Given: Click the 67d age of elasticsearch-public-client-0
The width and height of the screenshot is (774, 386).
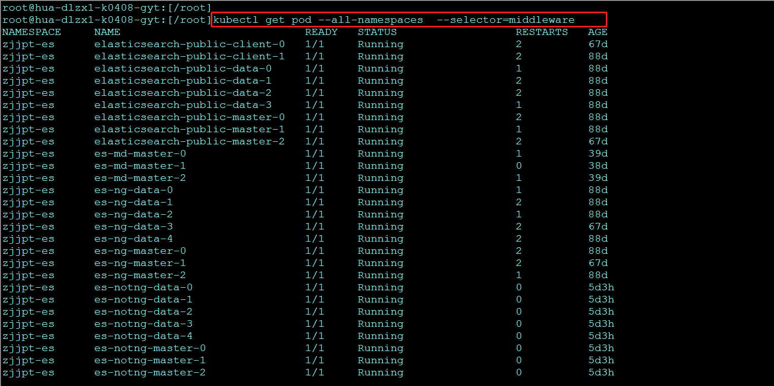Looking at the screenshot, I should point(598,44).
